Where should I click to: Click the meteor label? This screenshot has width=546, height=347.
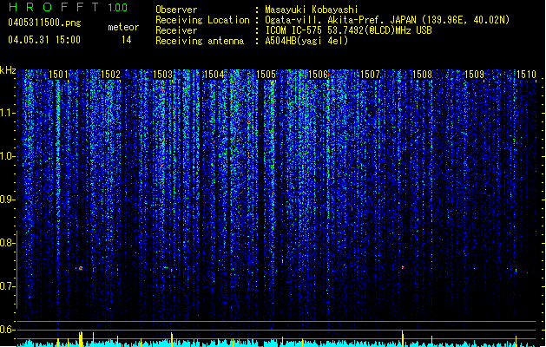pos(123,27)
